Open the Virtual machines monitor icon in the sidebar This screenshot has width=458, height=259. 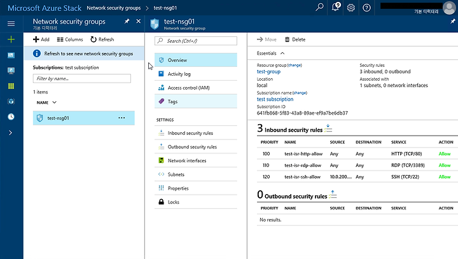click(x=11, y=71)
